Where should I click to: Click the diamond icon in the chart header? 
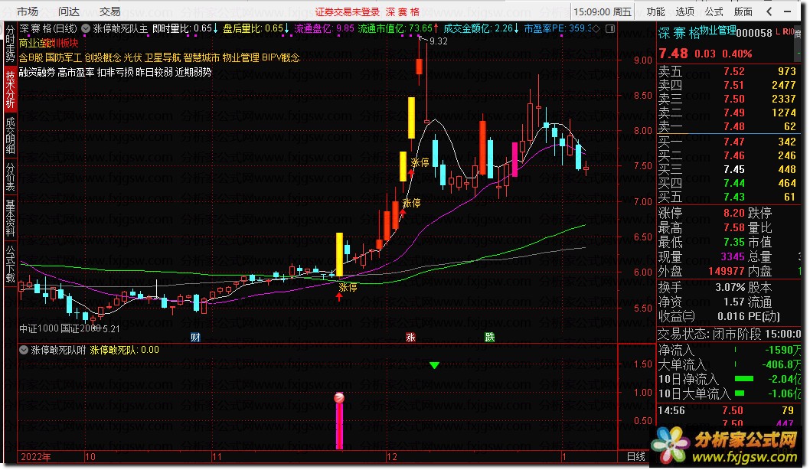(x=596, y=28)
